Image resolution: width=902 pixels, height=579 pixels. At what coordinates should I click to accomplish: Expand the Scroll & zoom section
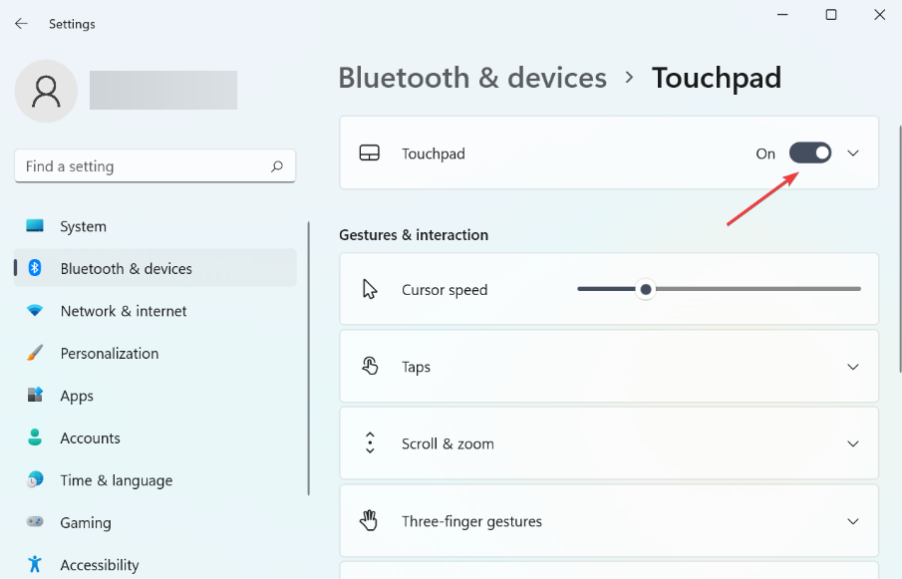pos(609,443)
